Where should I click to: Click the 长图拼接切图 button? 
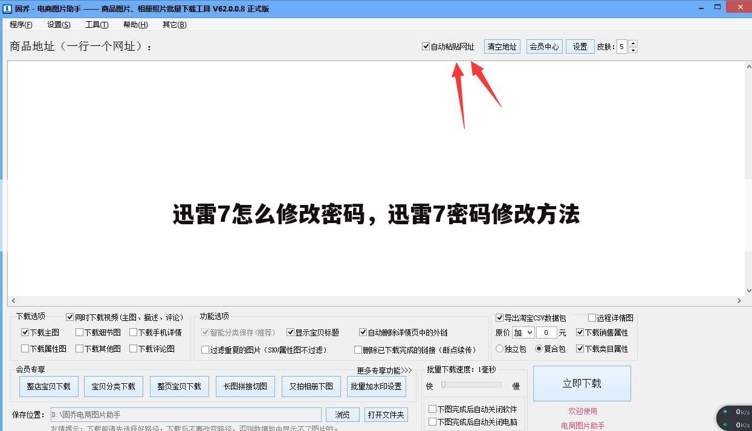[245, 386]
